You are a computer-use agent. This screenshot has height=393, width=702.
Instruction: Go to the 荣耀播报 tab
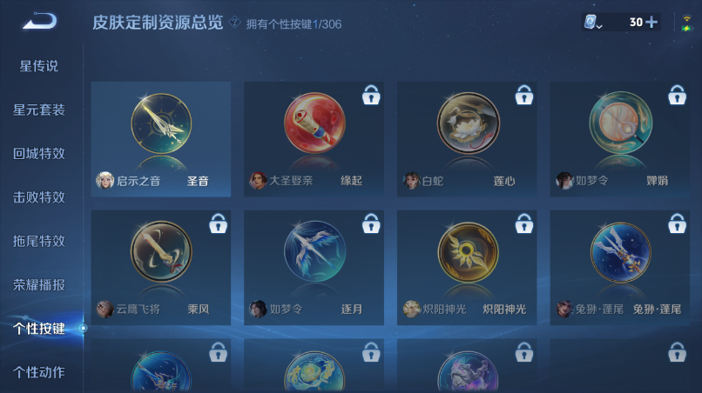39,285
